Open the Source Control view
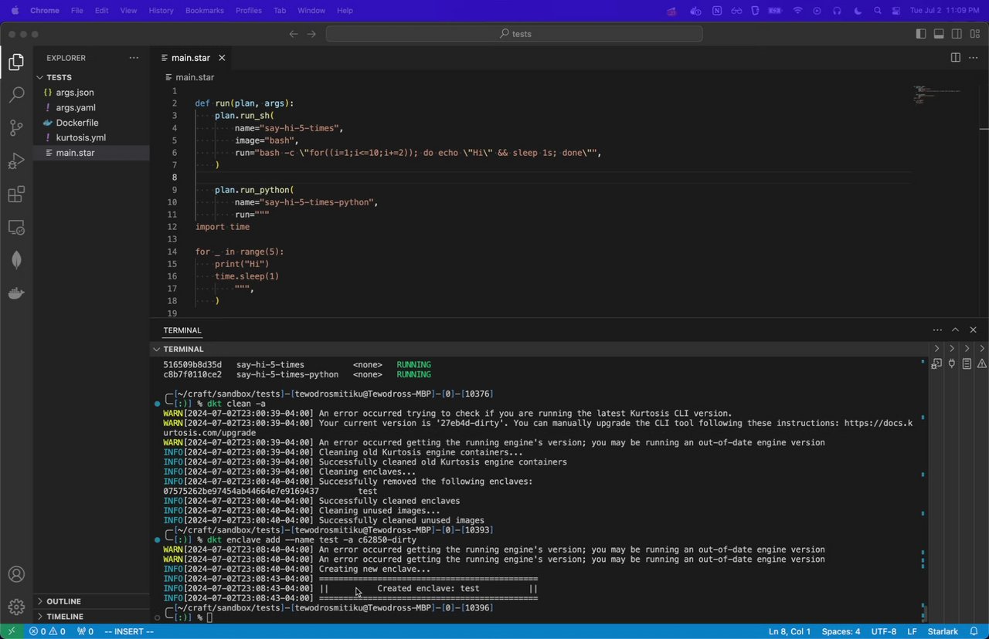Image resolution: width=989 pixels, height=639 pixels. (16, 128)
